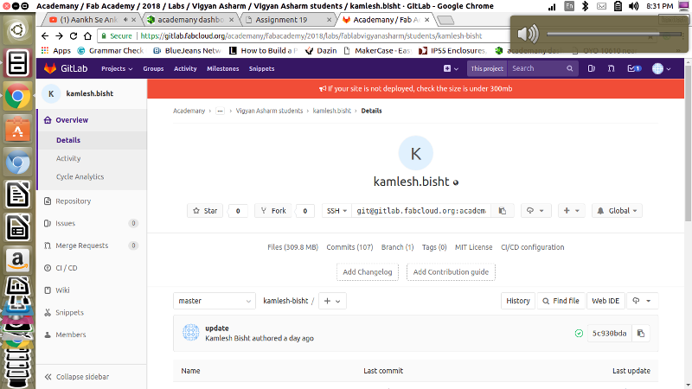View pipeline passed status icon

(579, 334)
